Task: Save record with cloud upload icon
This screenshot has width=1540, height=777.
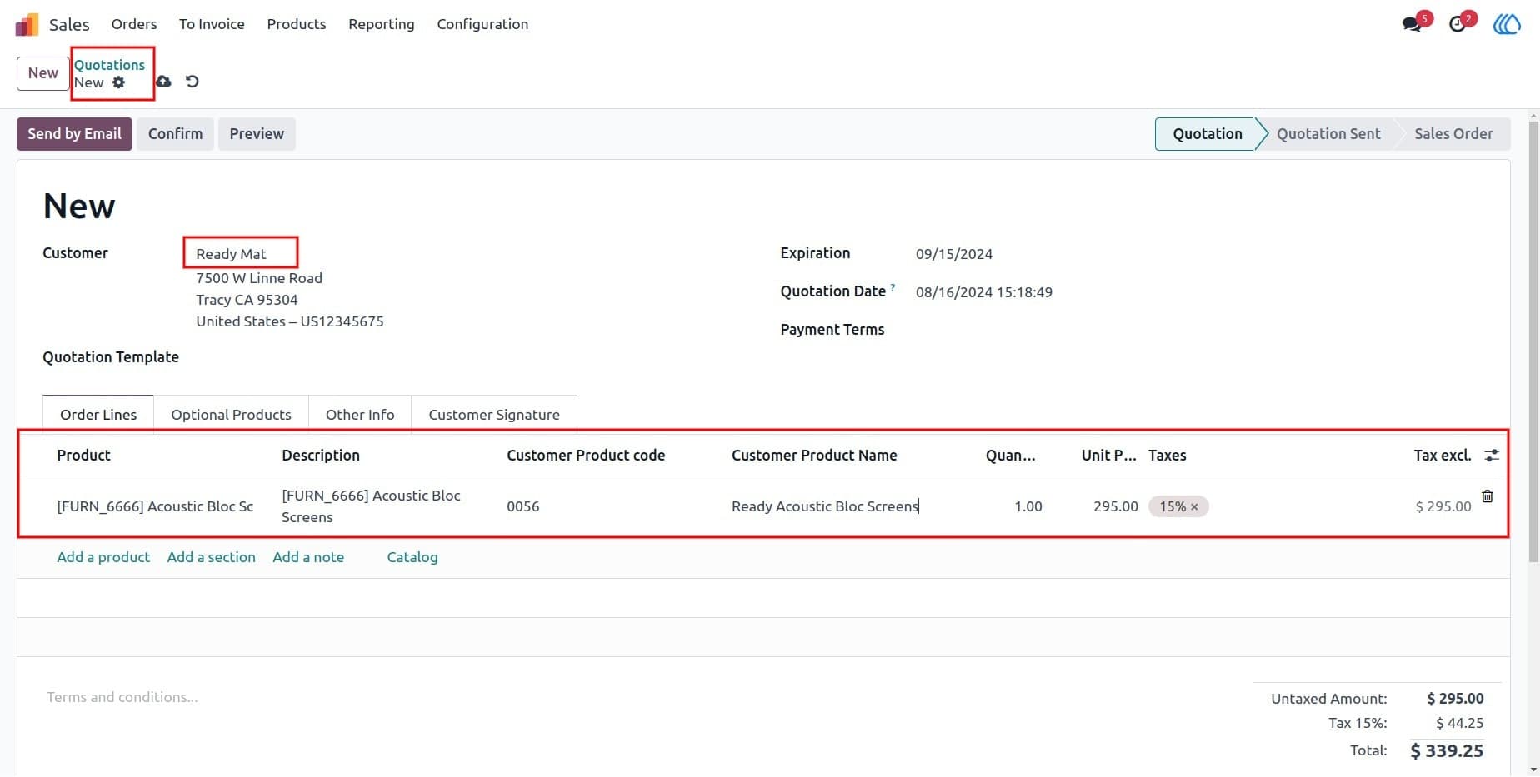Action: click(x=164, y=82)
